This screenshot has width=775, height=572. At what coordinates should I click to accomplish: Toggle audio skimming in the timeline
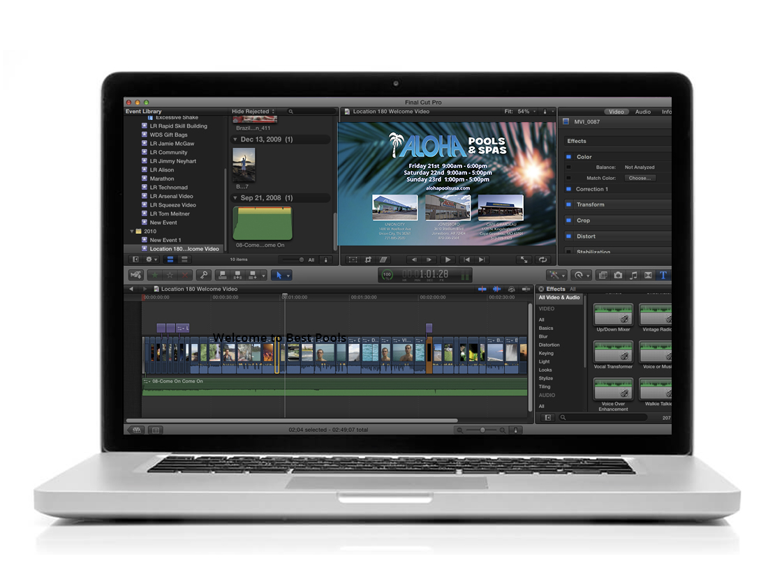496,289
